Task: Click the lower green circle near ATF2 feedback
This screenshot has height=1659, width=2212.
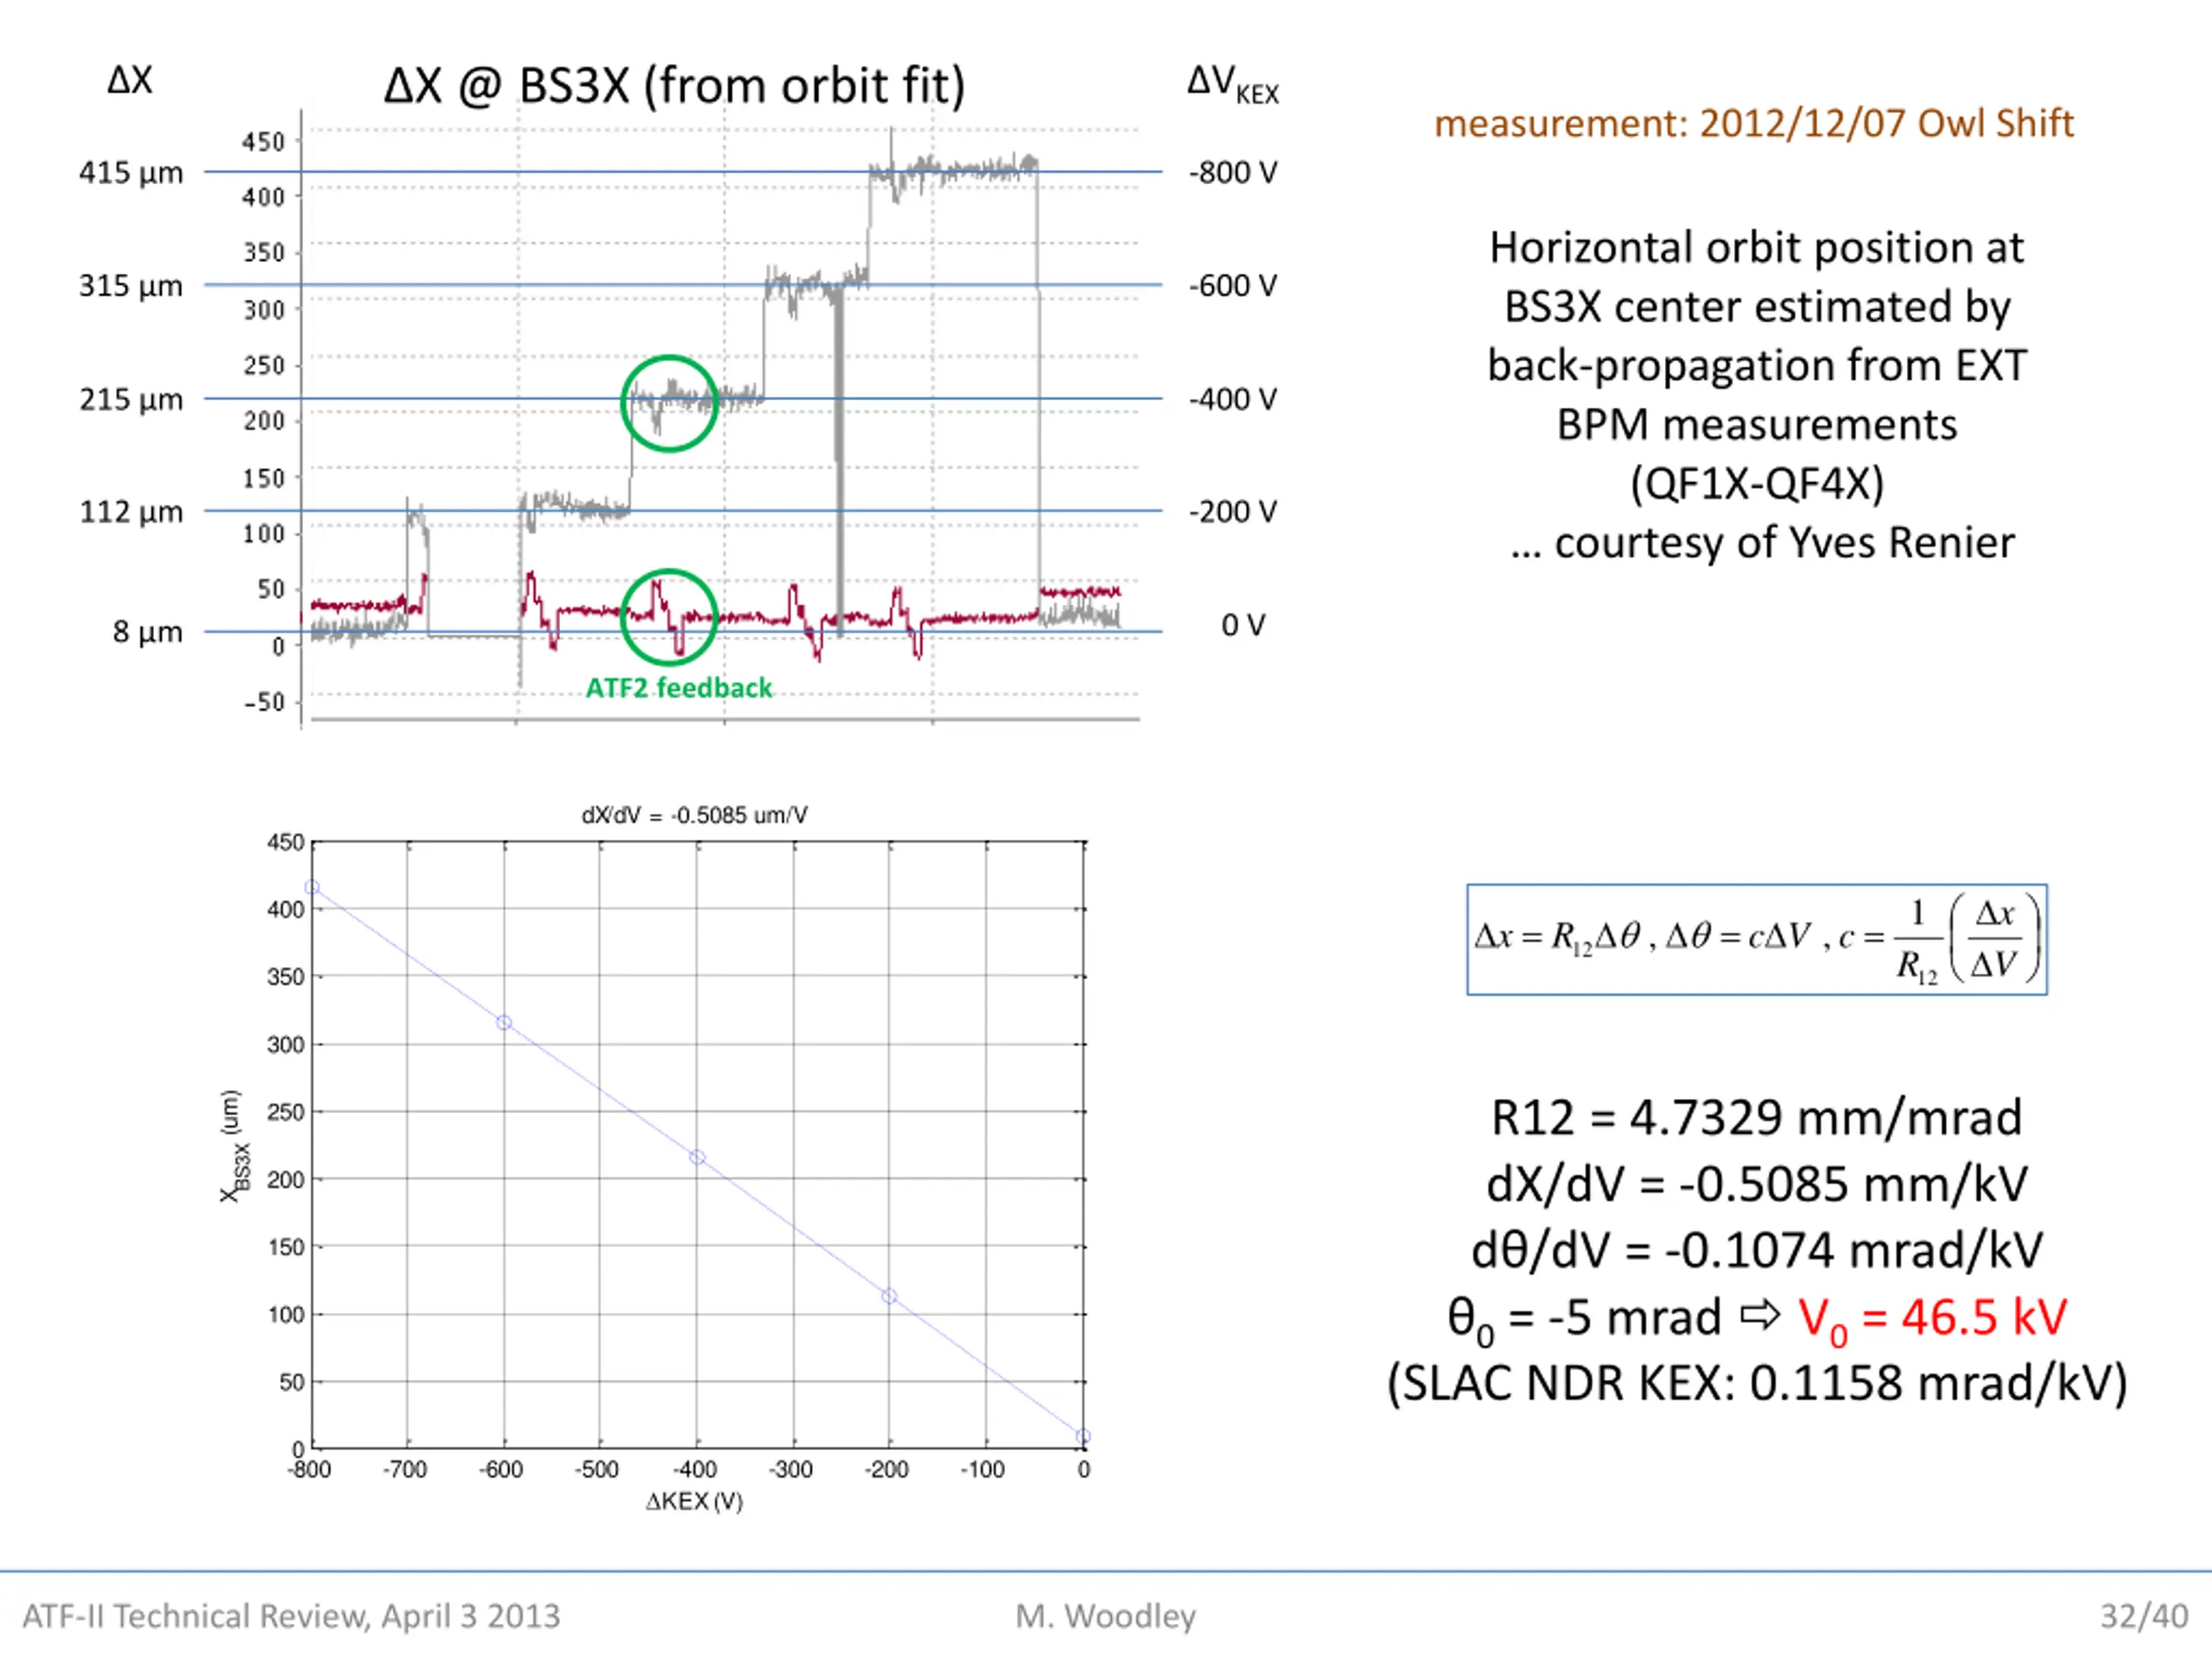Action: coord(669,617)
